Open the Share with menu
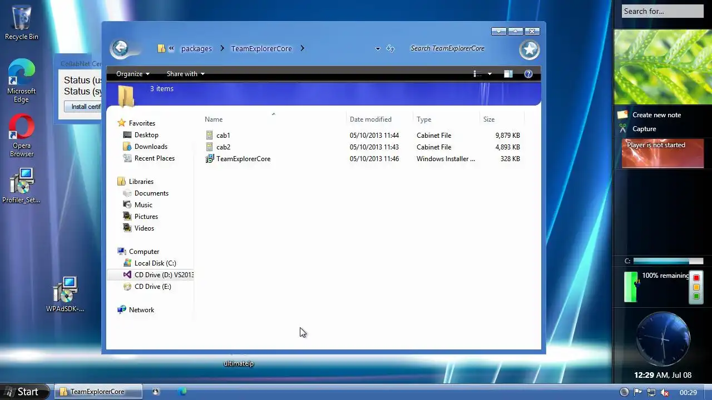 coord(186,74)
